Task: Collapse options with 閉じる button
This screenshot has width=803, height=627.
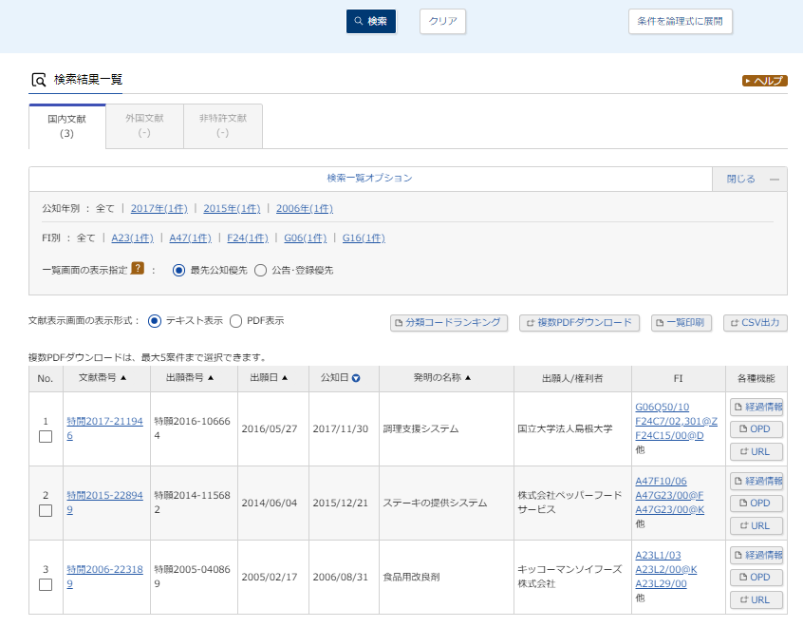Action: 750,179
